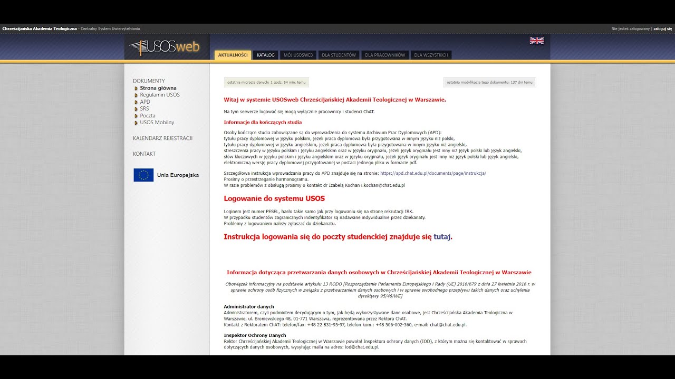Go to the MÓJ USOSWEB tab
This screenshot has width=675, height=379.
(x=298, y=55)
